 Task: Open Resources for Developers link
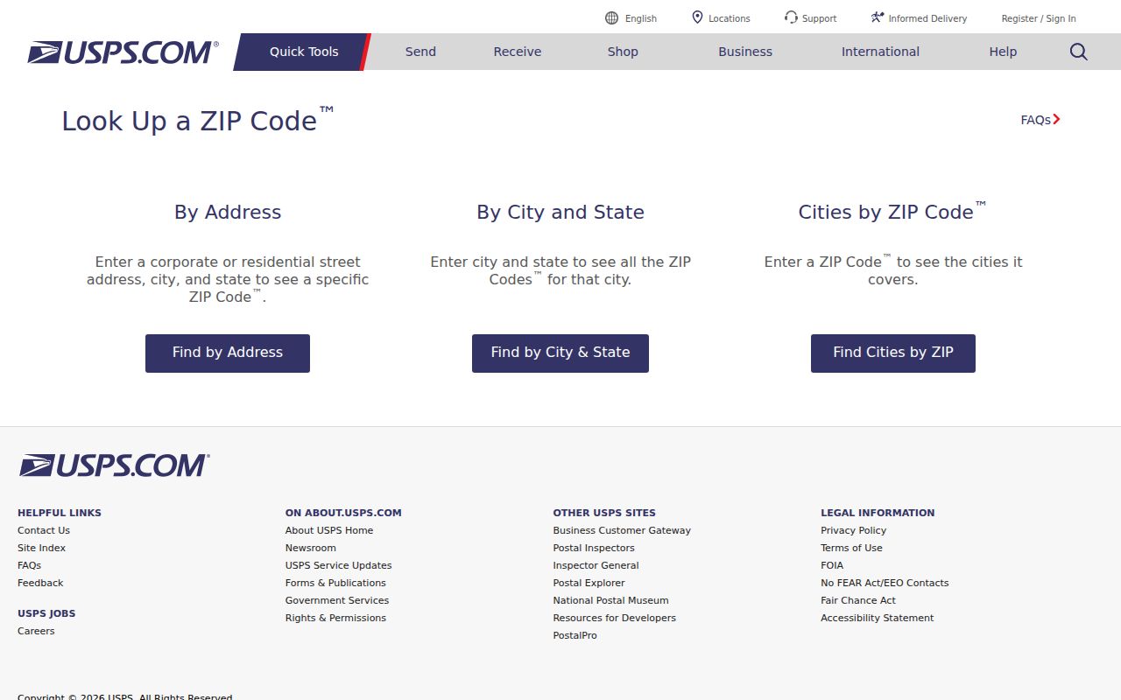(x=615, y=618)
